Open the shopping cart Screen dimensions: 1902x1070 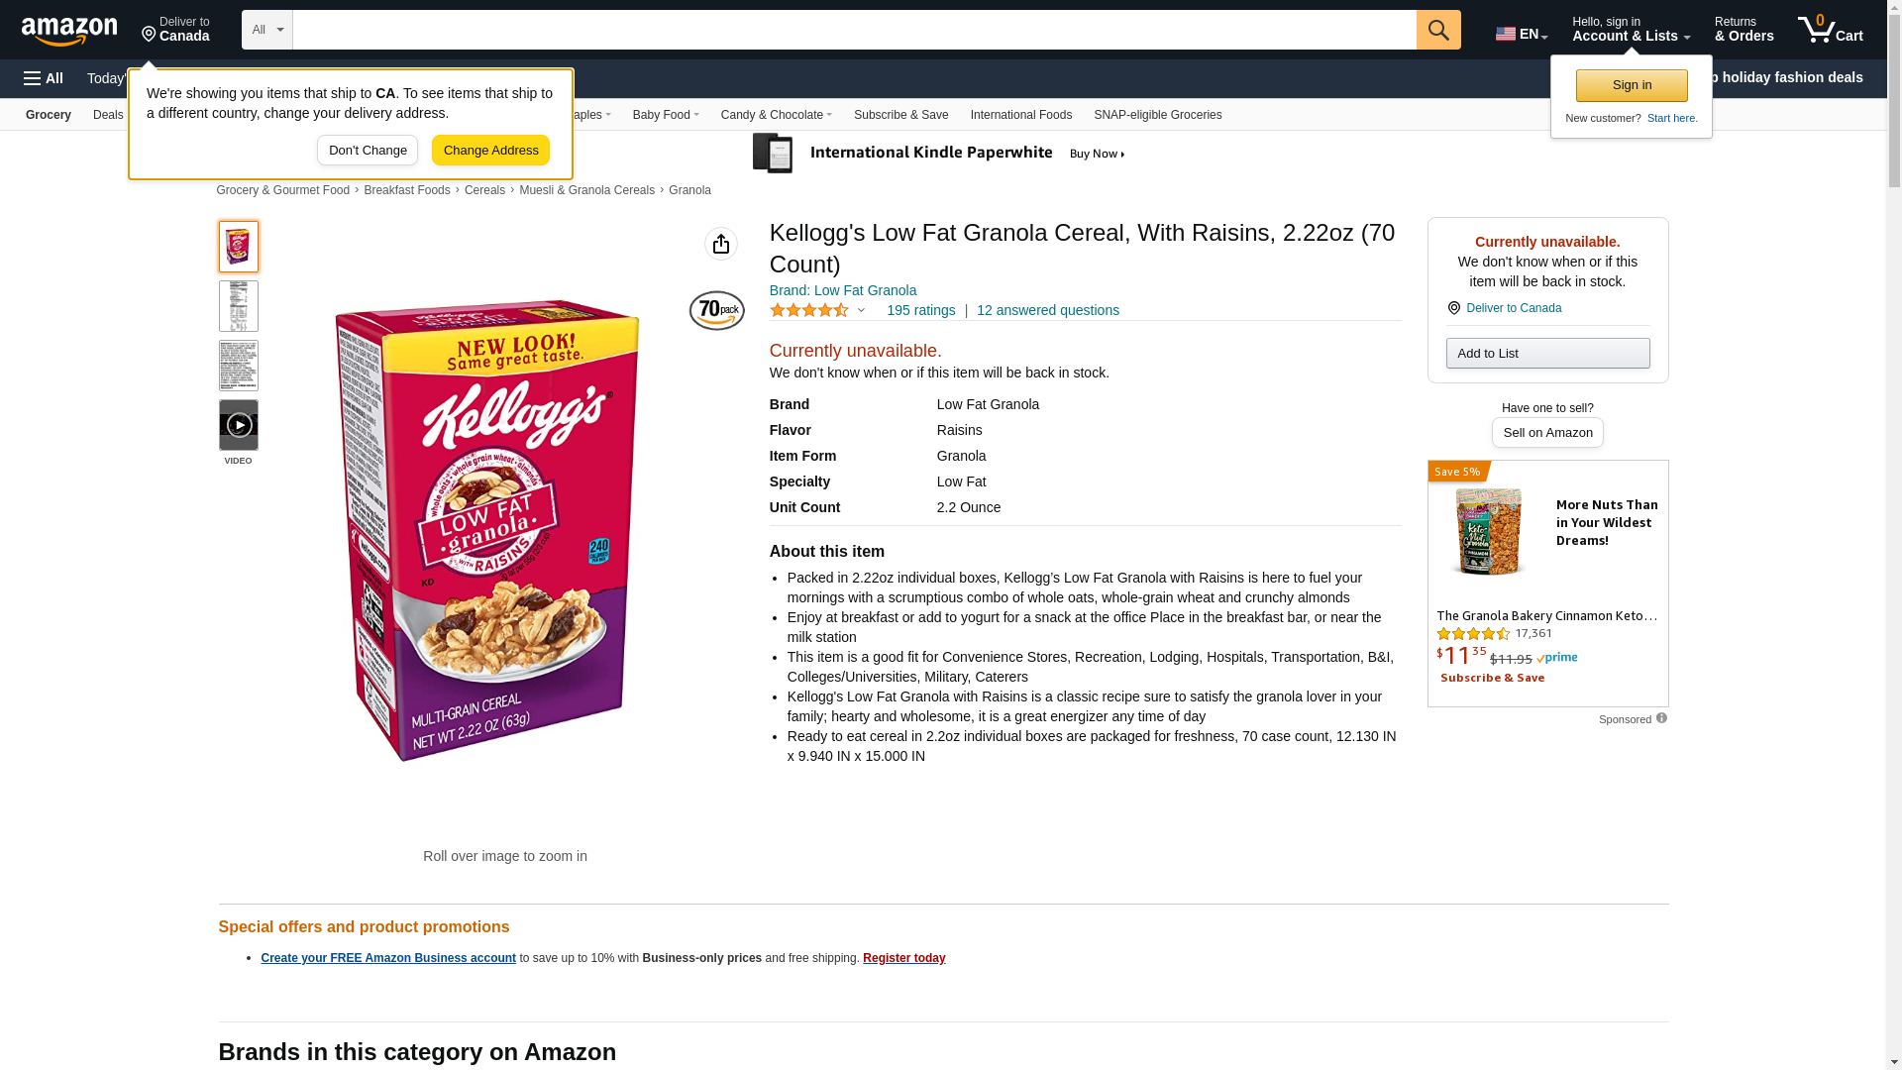[1830, 30]
